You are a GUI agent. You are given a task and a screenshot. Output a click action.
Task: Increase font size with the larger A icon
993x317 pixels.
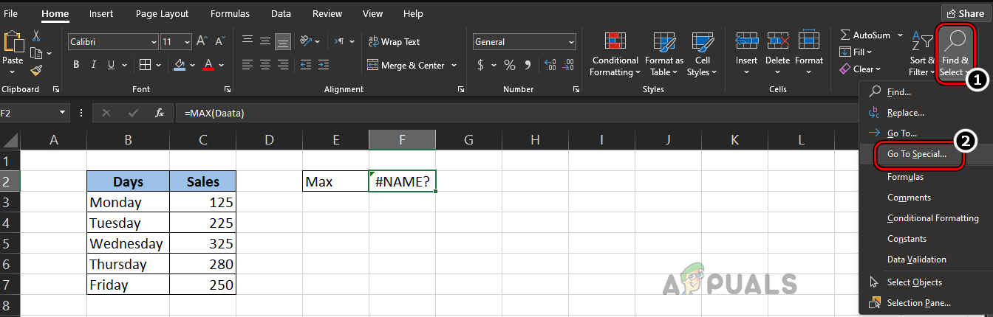pyautogui.click(x=201, y=42)
